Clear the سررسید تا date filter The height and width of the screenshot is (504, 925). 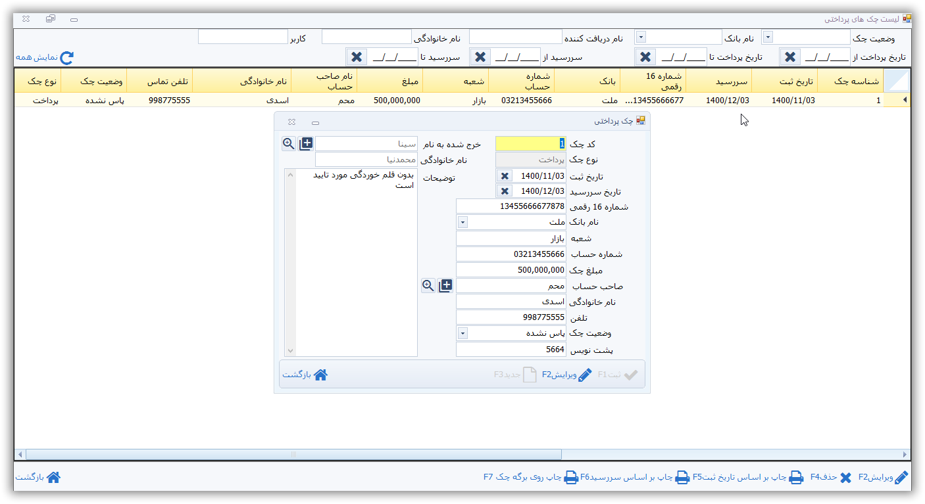[x=357, y=57]
